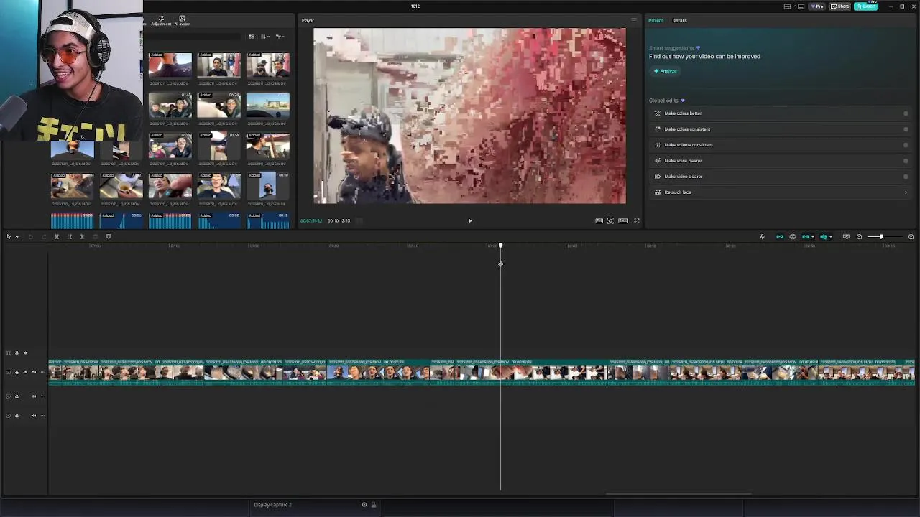Zoom in the timeline with plus icon

pyautogui.click(x=911, y=236)
